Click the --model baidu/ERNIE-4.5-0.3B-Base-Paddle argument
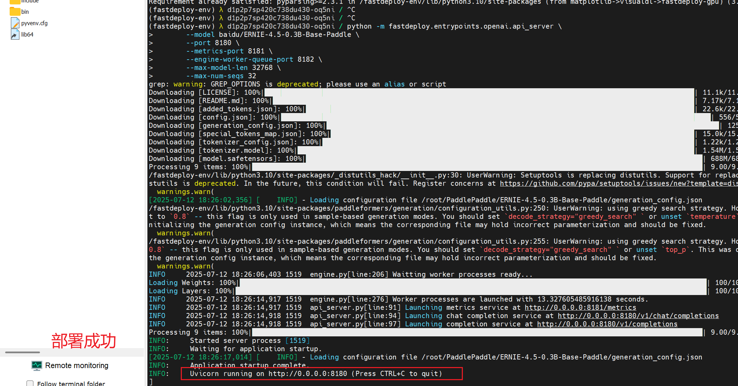This screenshot has height=386, width=738. click(x=272, y=35)
